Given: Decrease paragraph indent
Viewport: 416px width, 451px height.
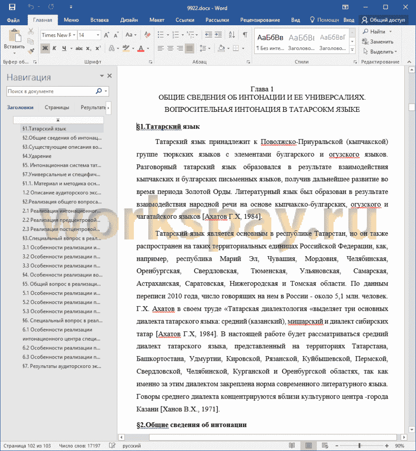Looking at the screenshot, I should [x=208, y=35].
